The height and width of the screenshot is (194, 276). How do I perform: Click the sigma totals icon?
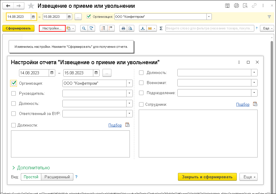tap(161, 28)
